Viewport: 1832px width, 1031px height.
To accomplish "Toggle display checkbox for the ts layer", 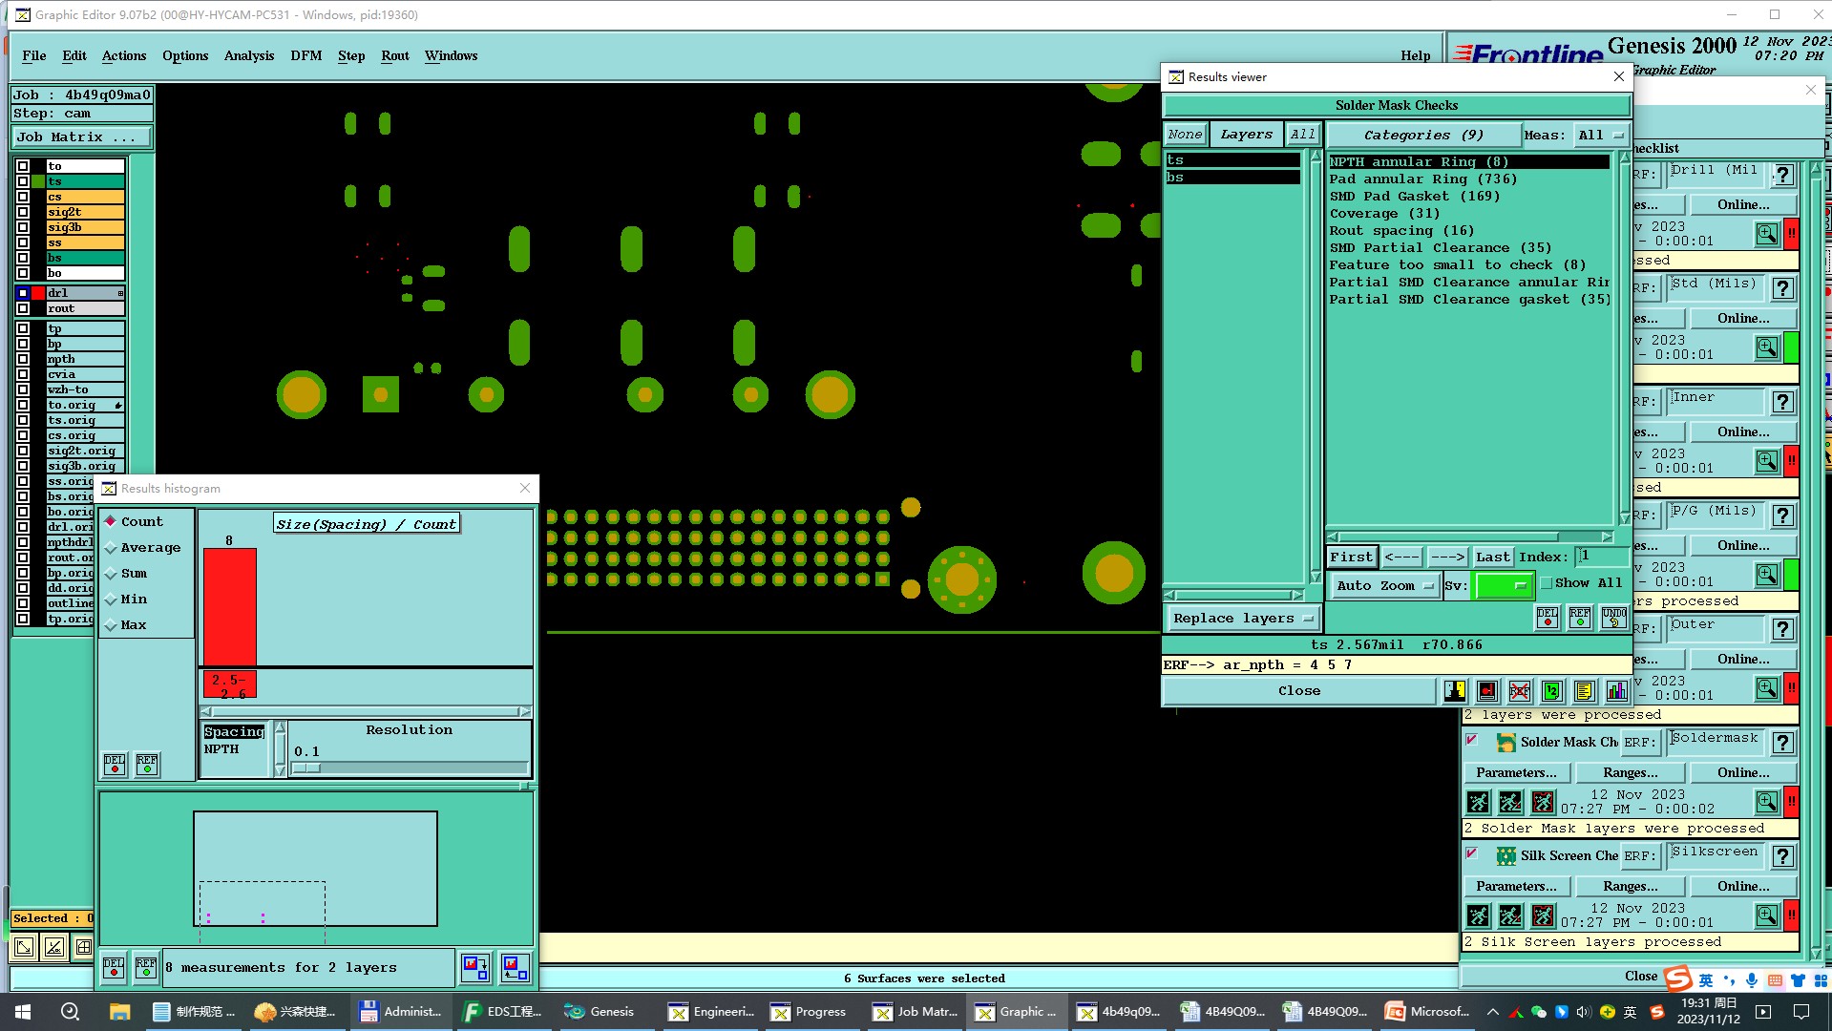I will [x=23, y=181].
